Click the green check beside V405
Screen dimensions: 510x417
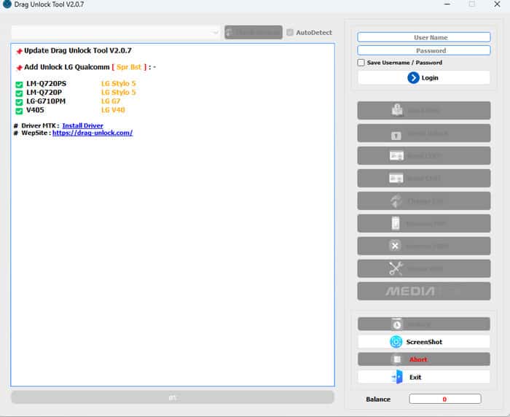click(x=19, y=111)
